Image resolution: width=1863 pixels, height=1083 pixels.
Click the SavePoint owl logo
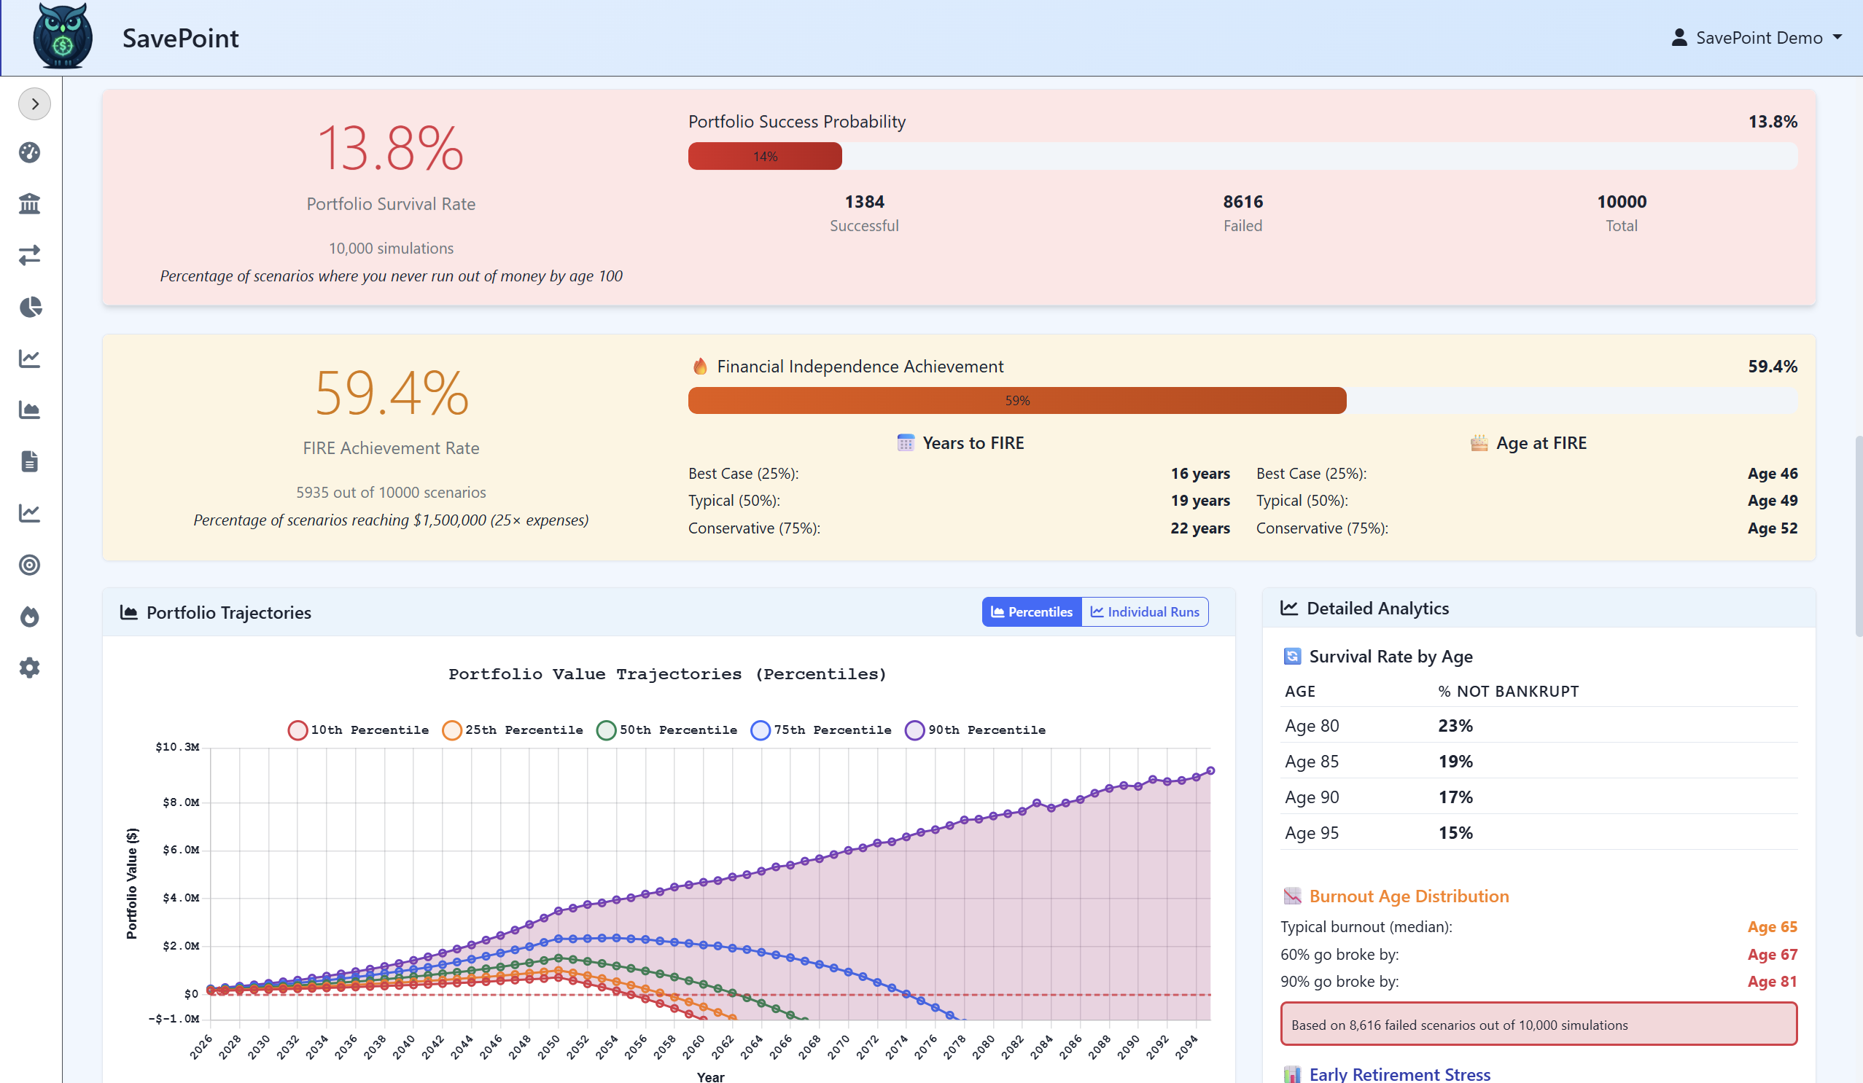(63, 37)
